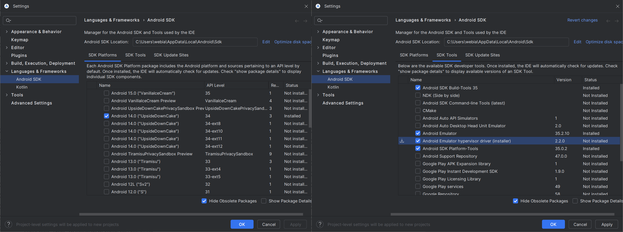Check Android 13.0 Tiramisu API 33
This screenshot has width=623, height=232.
[106, 161]
